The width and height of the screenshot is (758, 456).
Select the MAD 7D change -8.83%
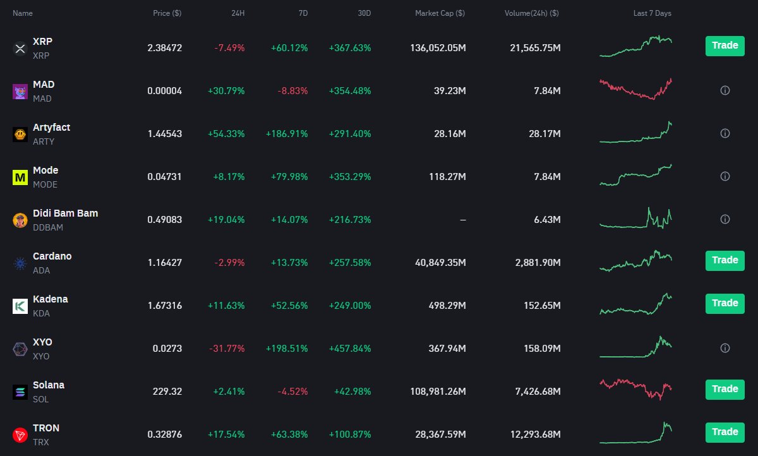[x=293, y=91]
